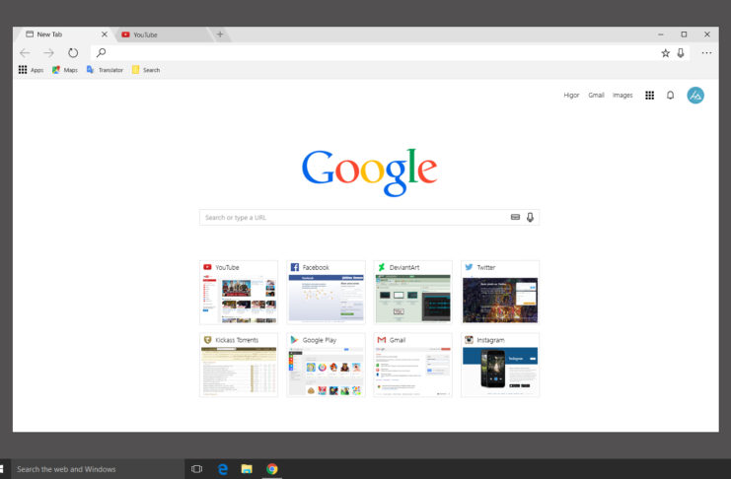Open on-screen keyboard in search box

[515, 217]
